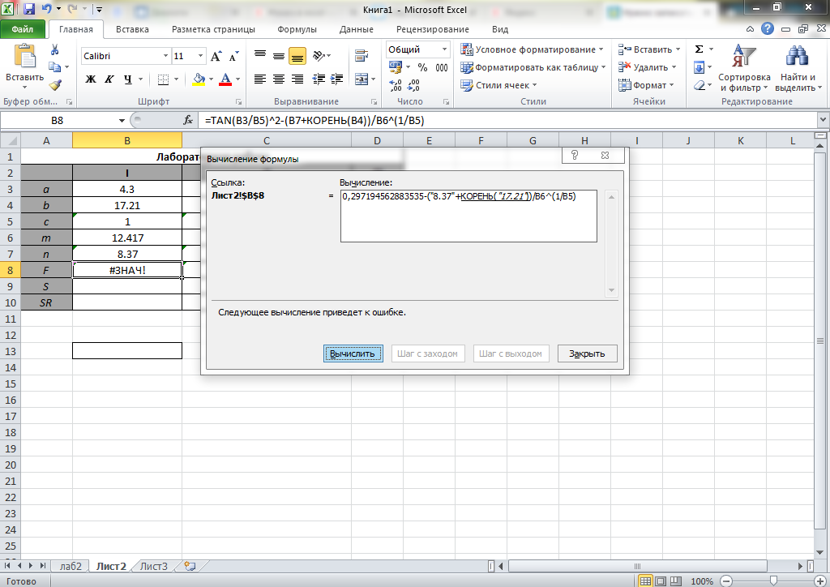Click the Increase Font Size icon
Screen dimensions: 830x587
[216, 57]
